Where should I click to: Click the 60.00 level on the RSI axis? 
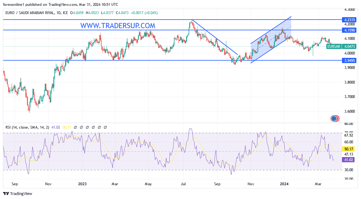point(348,142)
